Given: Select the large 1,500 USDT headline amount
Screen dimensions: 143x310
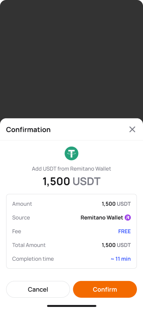Looking at the screenshot, I should click(72, 181).
